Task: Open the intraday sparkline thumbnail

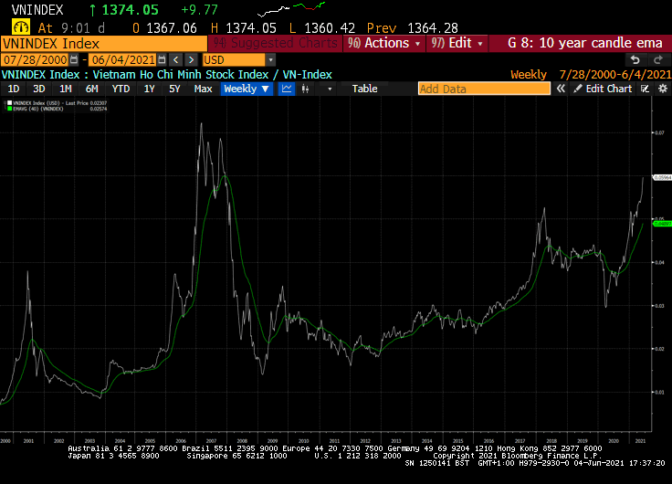Action: (x=291, y=8)
